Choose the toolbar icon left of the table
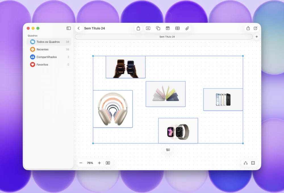284x193 pixels. [168, 28]
